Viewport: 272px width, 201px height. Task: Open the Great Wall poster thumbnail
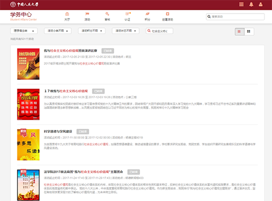point(28,64)
